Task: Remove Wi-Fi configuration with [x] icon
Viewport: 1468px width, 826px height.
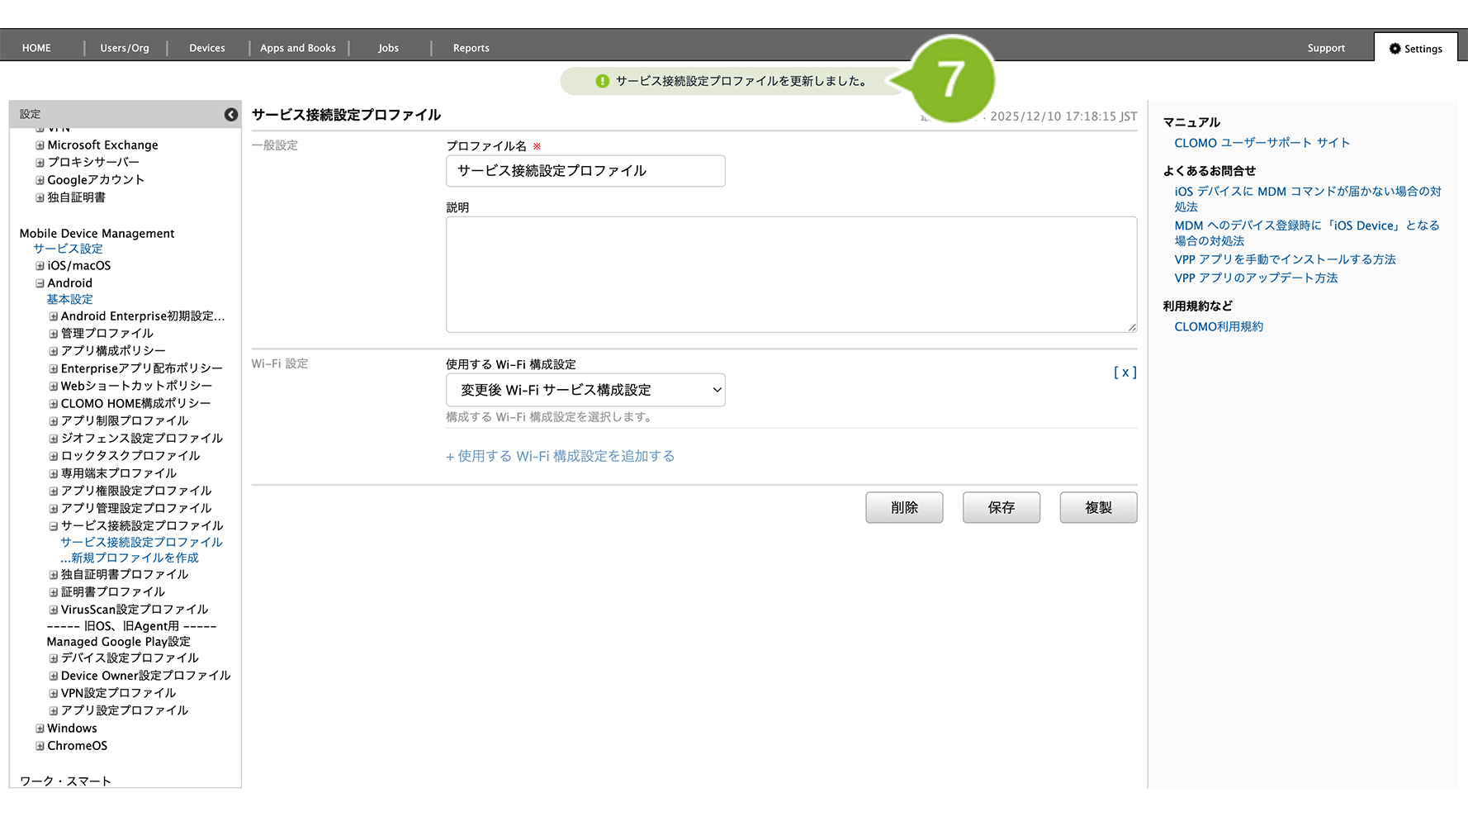Action: pos(1125,373)
